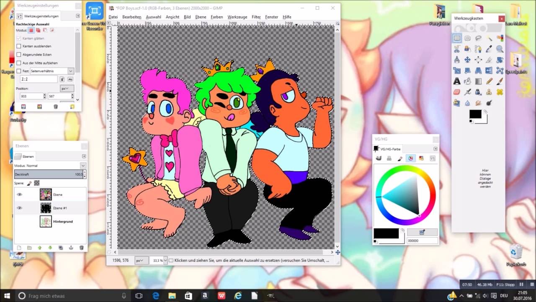Select the Free Select lasso tool
The height and width of the screenshot is (302, 536).
point(478,38)
